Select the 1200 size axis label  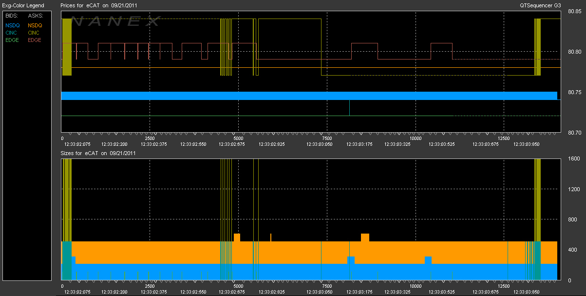pyautogui.click(x=573, y=189)
